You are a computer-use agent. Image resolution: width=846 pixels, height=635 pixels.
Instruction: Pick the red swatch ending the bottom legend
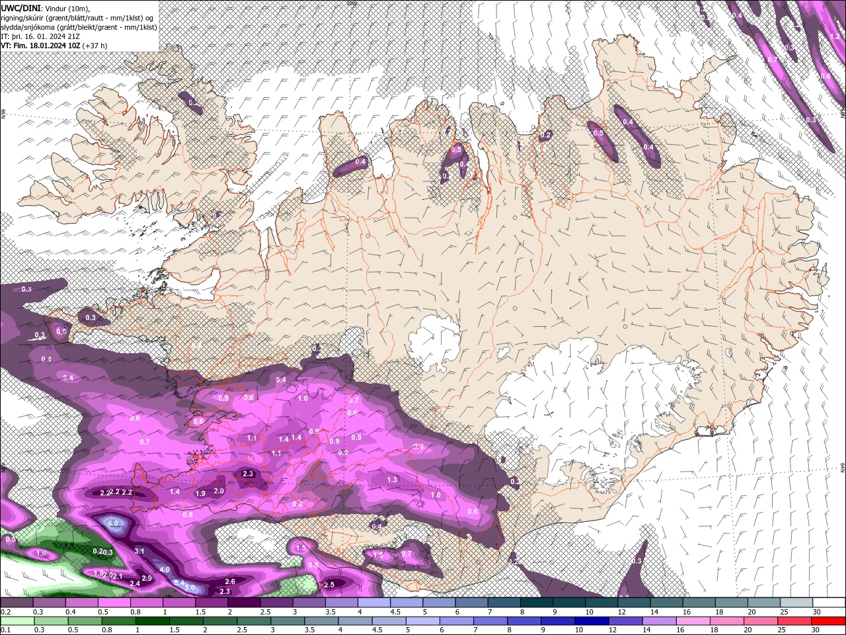829,621
